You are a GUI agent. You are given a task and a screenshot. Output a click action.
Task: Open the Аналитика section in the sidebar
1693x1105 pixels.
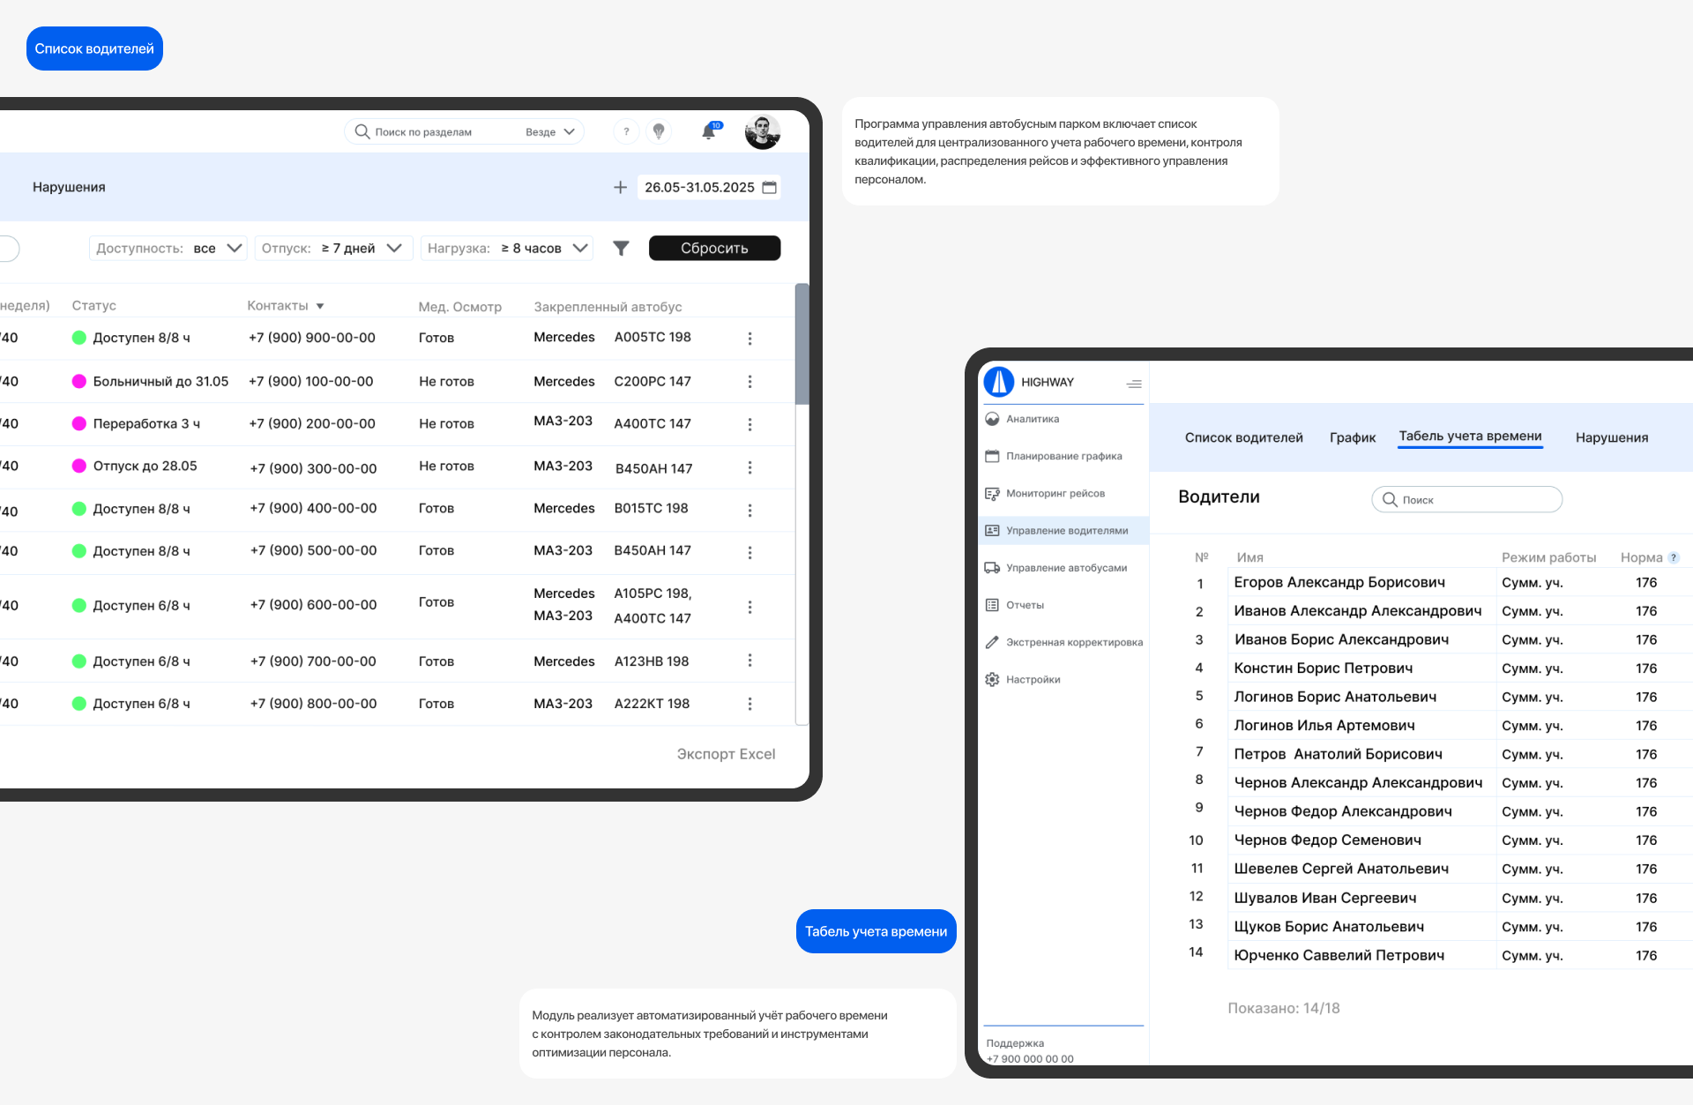point(1033,419)
